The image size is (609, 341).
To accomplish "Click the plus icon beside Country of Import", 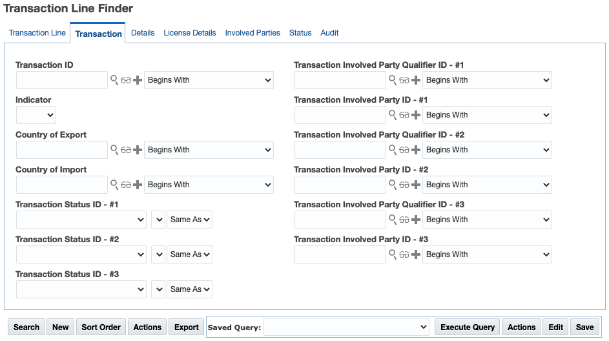I will [x=138, y=185].
